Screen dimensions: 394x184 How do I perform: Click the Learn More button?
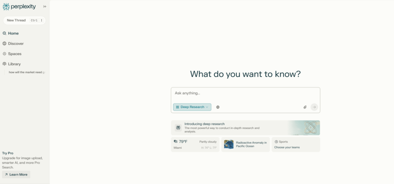[16, 174]
